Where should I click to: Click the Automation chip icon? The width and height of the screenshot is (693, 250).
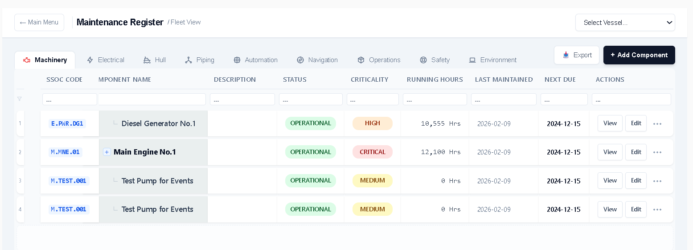click(237, 60)
